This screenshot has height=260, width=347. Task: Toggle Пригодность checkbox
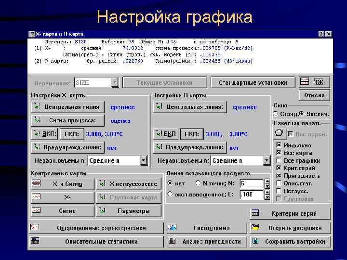(x=279, y=176)
